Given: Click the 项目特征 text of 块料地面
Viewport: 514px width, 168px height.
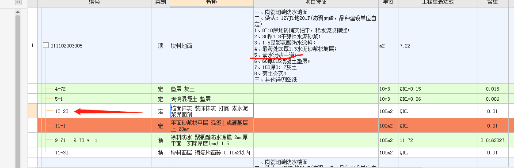Looking at the screenshot, I should pos(316,46).
